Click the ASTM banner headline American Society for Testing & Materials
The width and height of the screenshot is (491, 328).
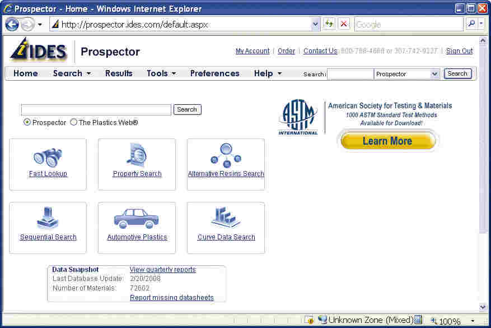390,105
